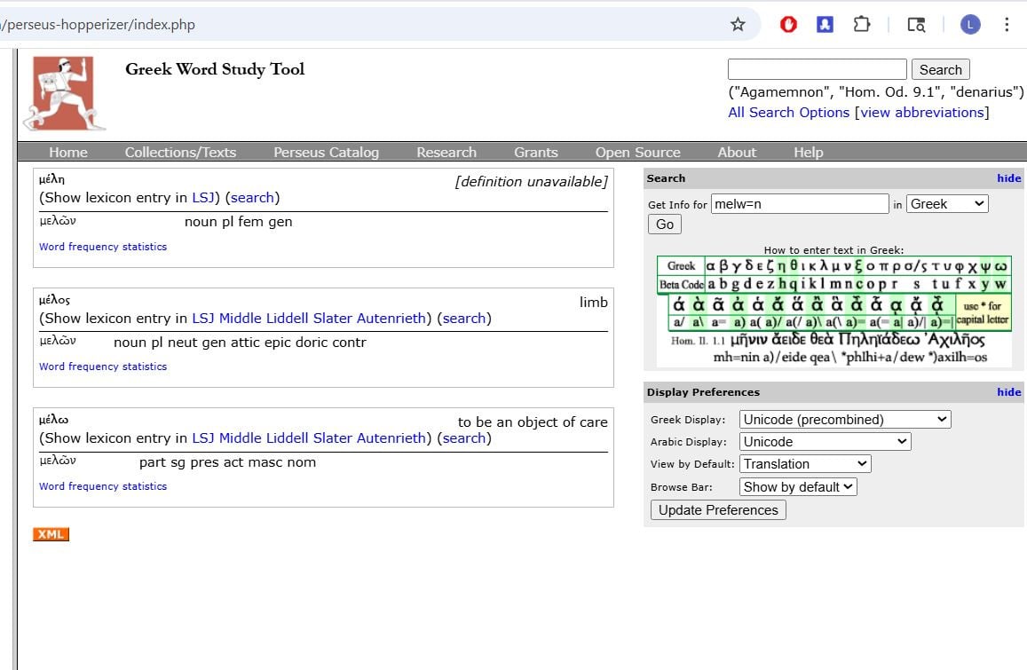Click Update Preferences button
1027x670 pixels.
(x=718, y=510)
